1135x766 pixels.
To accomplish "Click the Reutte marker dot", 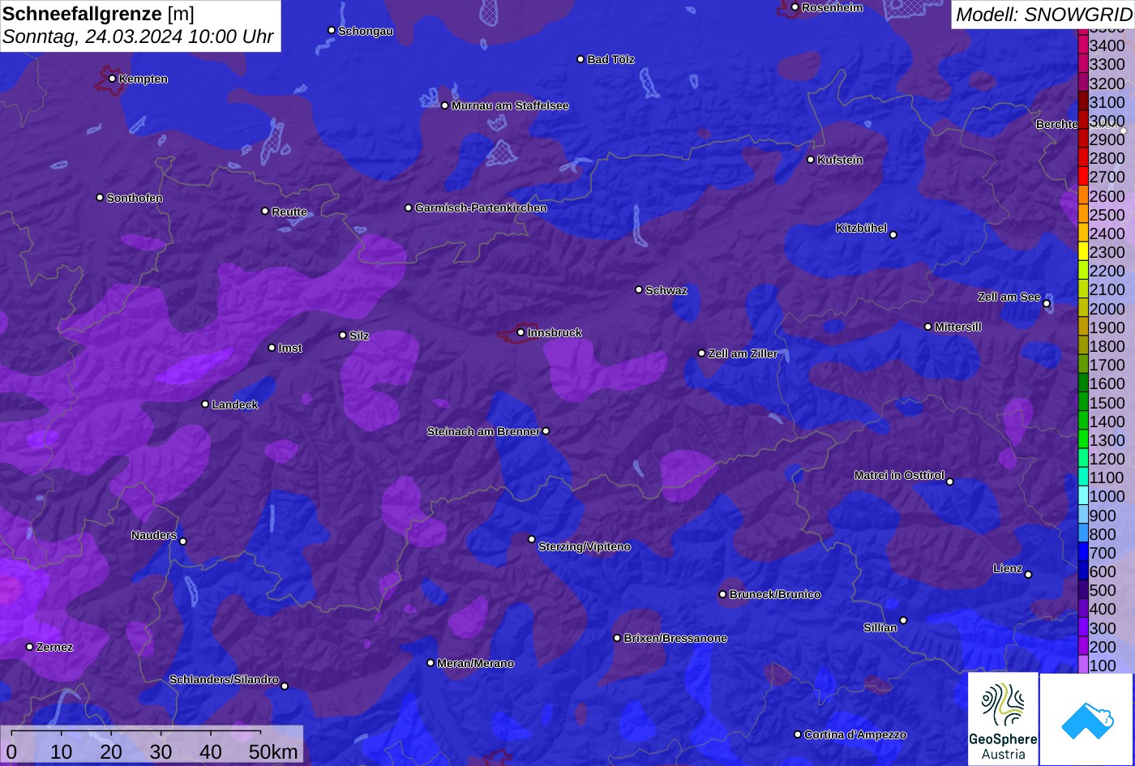I will point(264,211).
